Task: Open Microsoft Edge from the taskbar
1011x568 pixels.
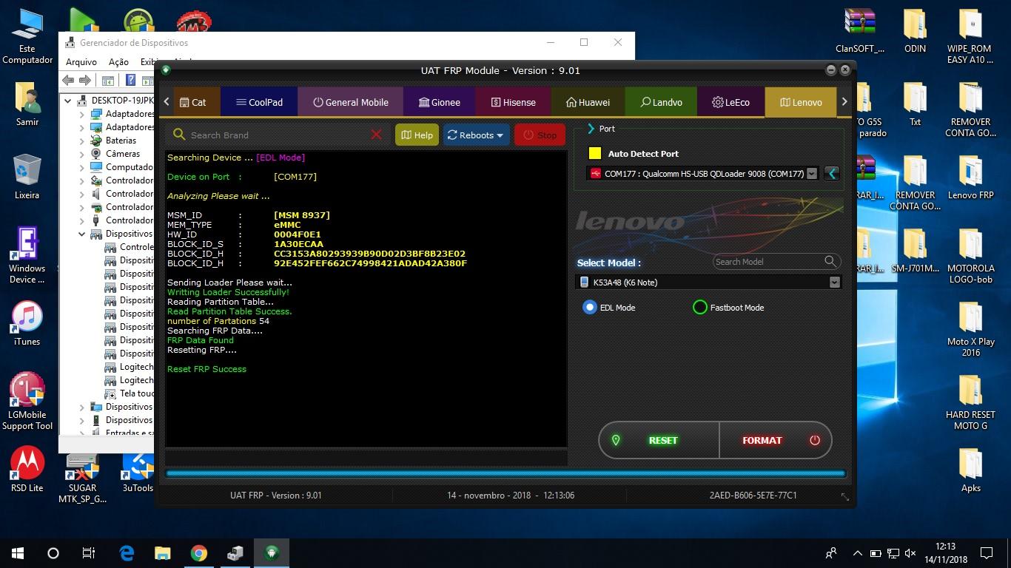Action: pyautogui.click(x=127, y=552)
